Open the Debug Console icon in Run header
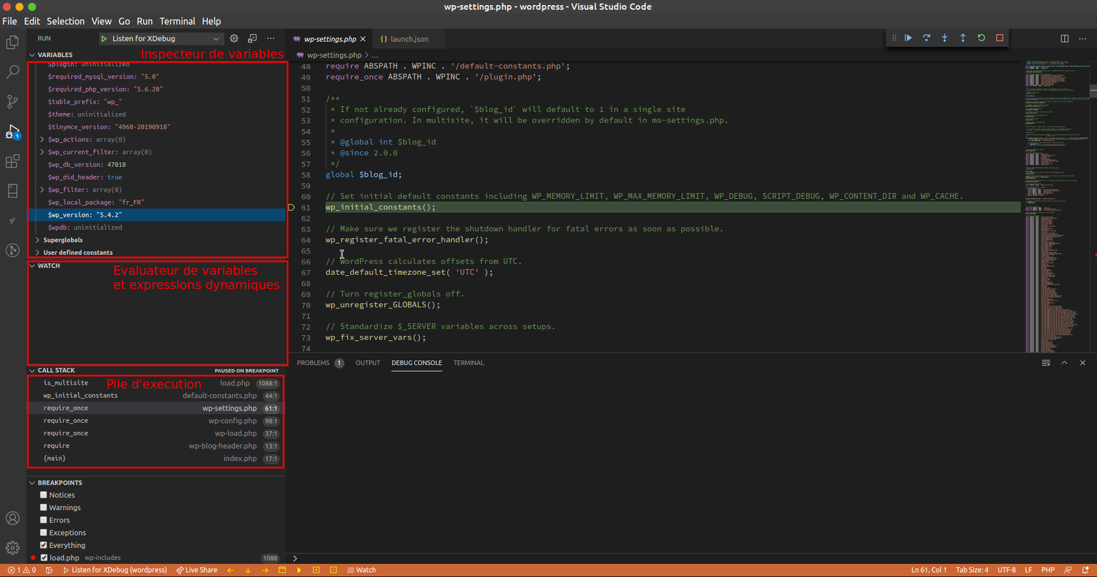 click(252, 38)
